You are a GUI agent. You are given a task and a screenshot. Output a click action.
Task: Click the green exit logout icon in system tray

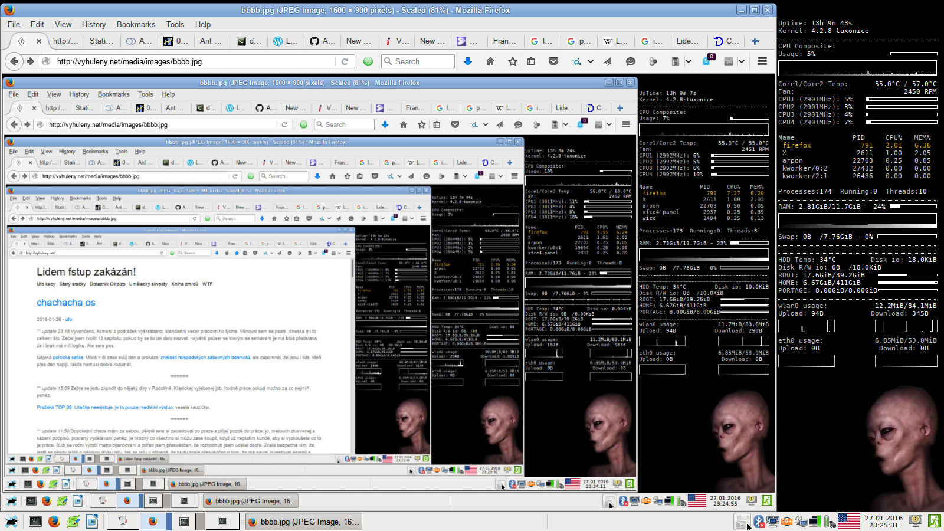(934, 521)
